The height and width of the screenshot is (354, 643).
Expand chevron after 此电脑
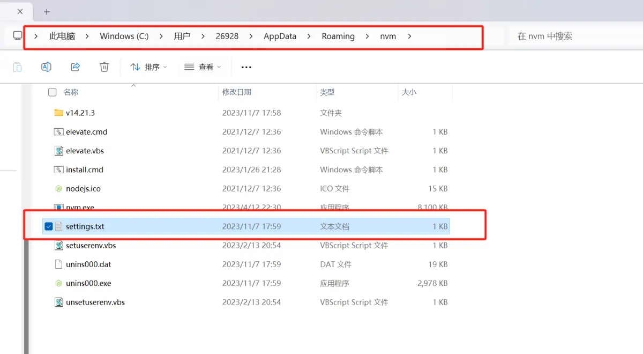click(87, 36)
